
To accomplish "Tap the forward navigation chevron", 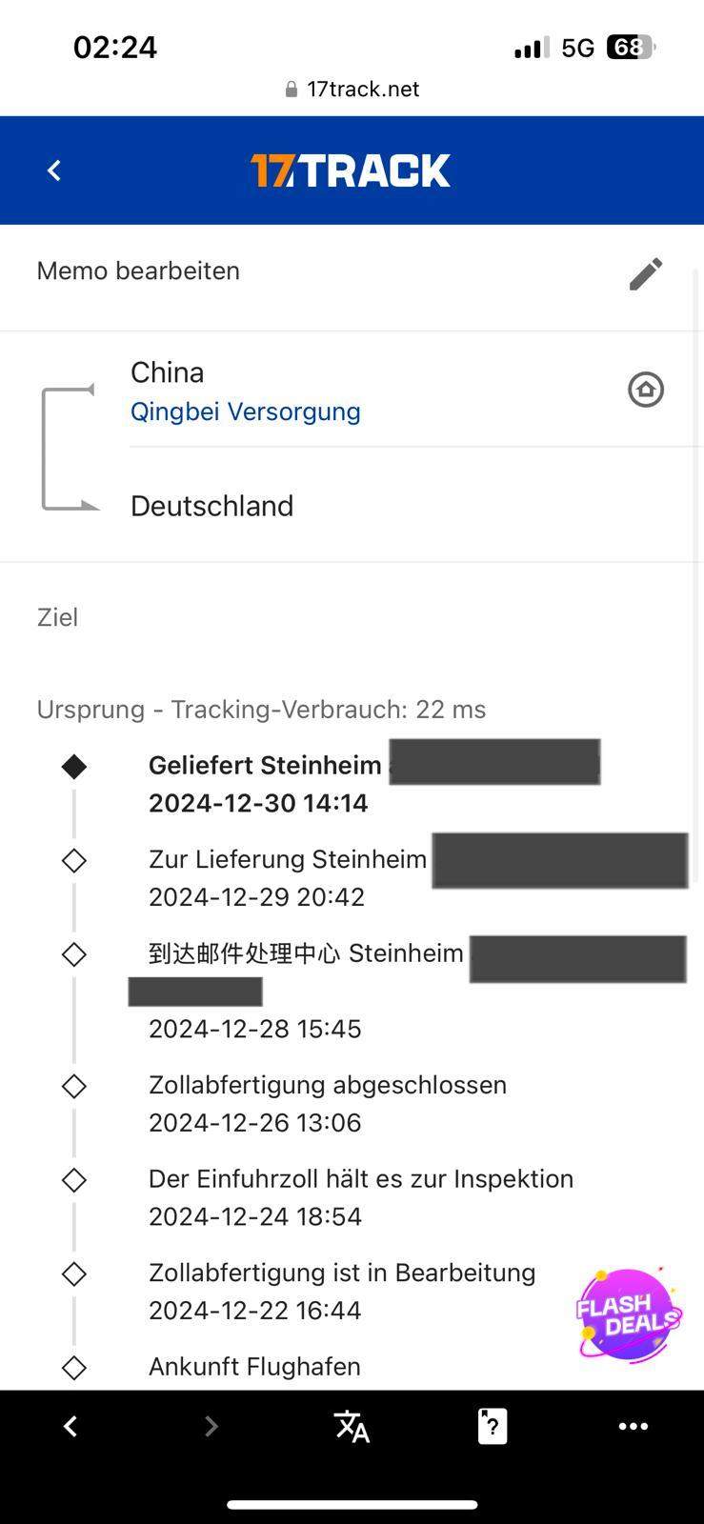I will tap(211, 1426).
